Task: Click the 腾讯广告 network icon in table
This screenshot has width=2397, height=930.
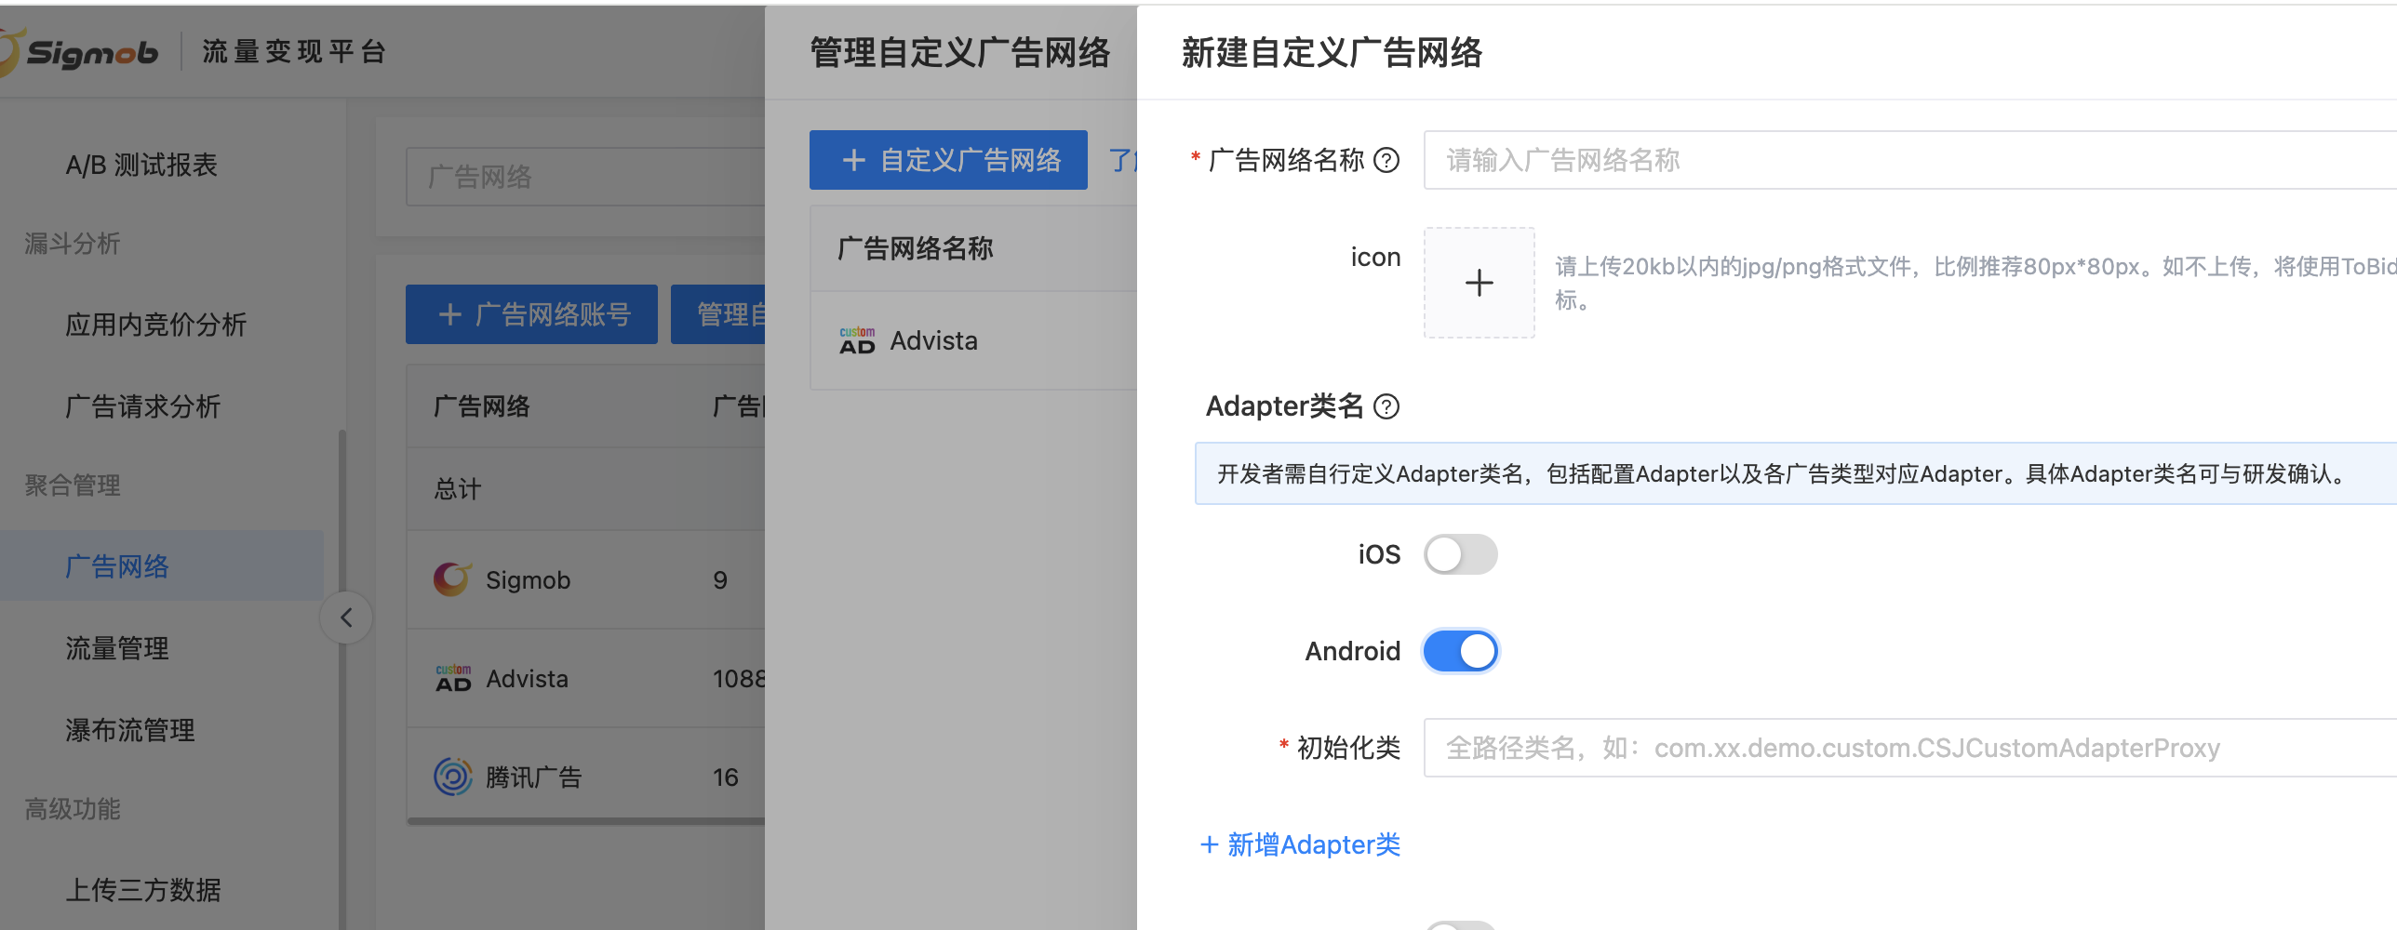Action: click(x=452, y=777)
